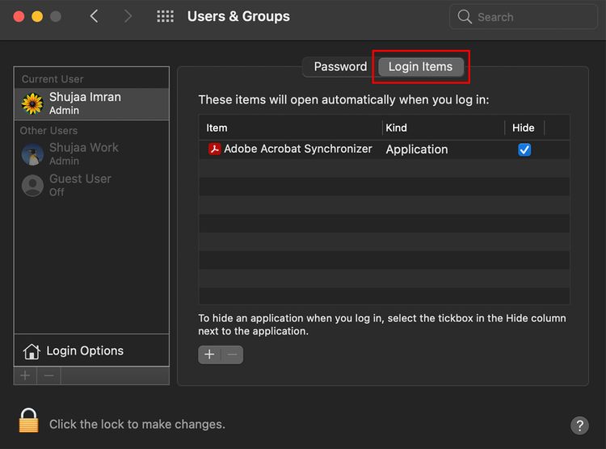Screen dimensions: 606x449
Task: Switch to the Password tab
Action: click(340, 67)
